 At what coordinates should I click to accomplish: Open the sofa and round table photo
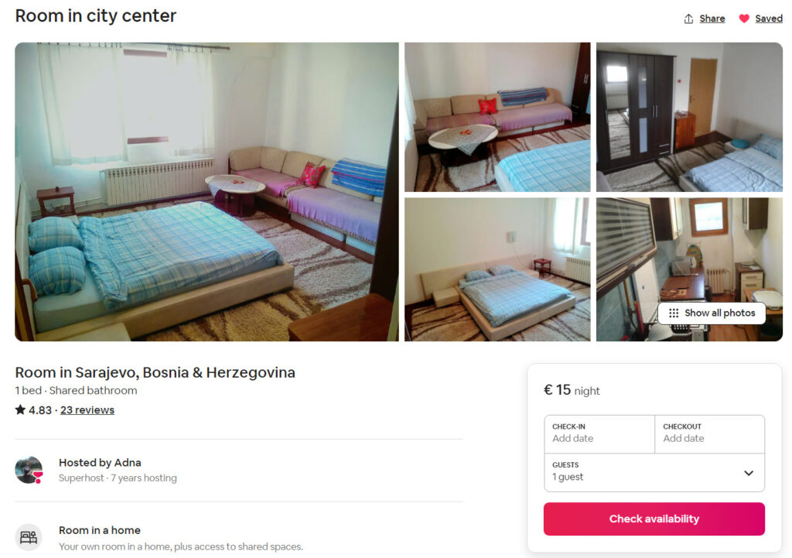pyautogui.click(x=497, y=117)
